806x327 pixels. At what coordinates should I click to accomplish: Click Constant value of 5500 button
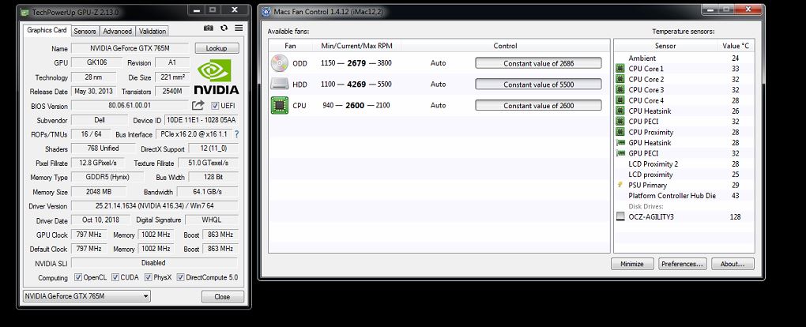538,85
